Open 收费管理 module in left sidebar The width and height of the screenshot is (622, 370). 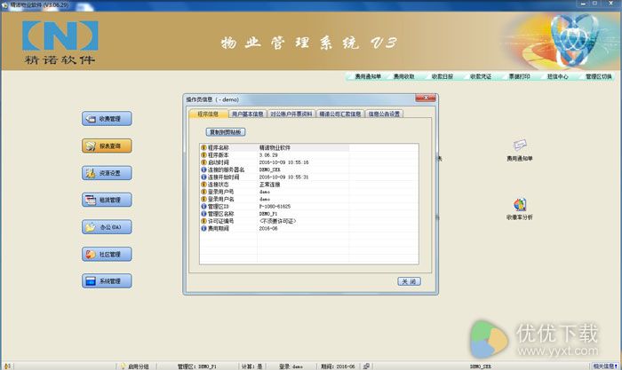107,119
